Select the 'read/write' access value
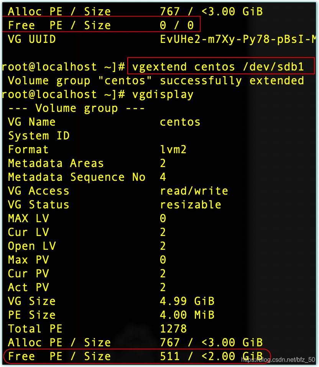Image resolution: width=319 pixels, height=367 pixels. click(x=194, y=191)
